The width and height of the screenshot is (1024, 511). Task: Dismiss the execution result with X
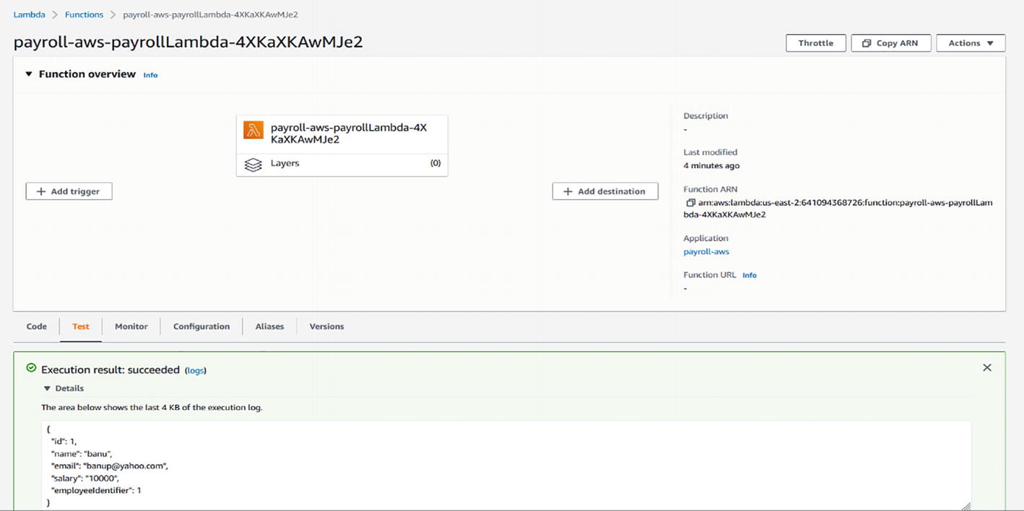click(986, 368)
